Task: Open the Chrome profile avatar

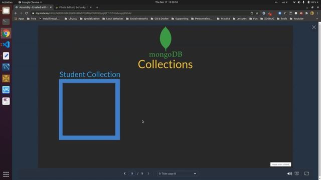Action: pos(312,13)
